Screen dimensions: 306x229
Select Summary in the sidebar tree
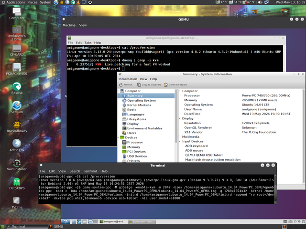tap(146, 96)
